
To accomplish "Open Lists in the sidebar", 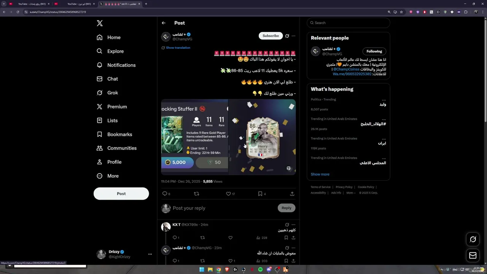I will tap(107, 120).
